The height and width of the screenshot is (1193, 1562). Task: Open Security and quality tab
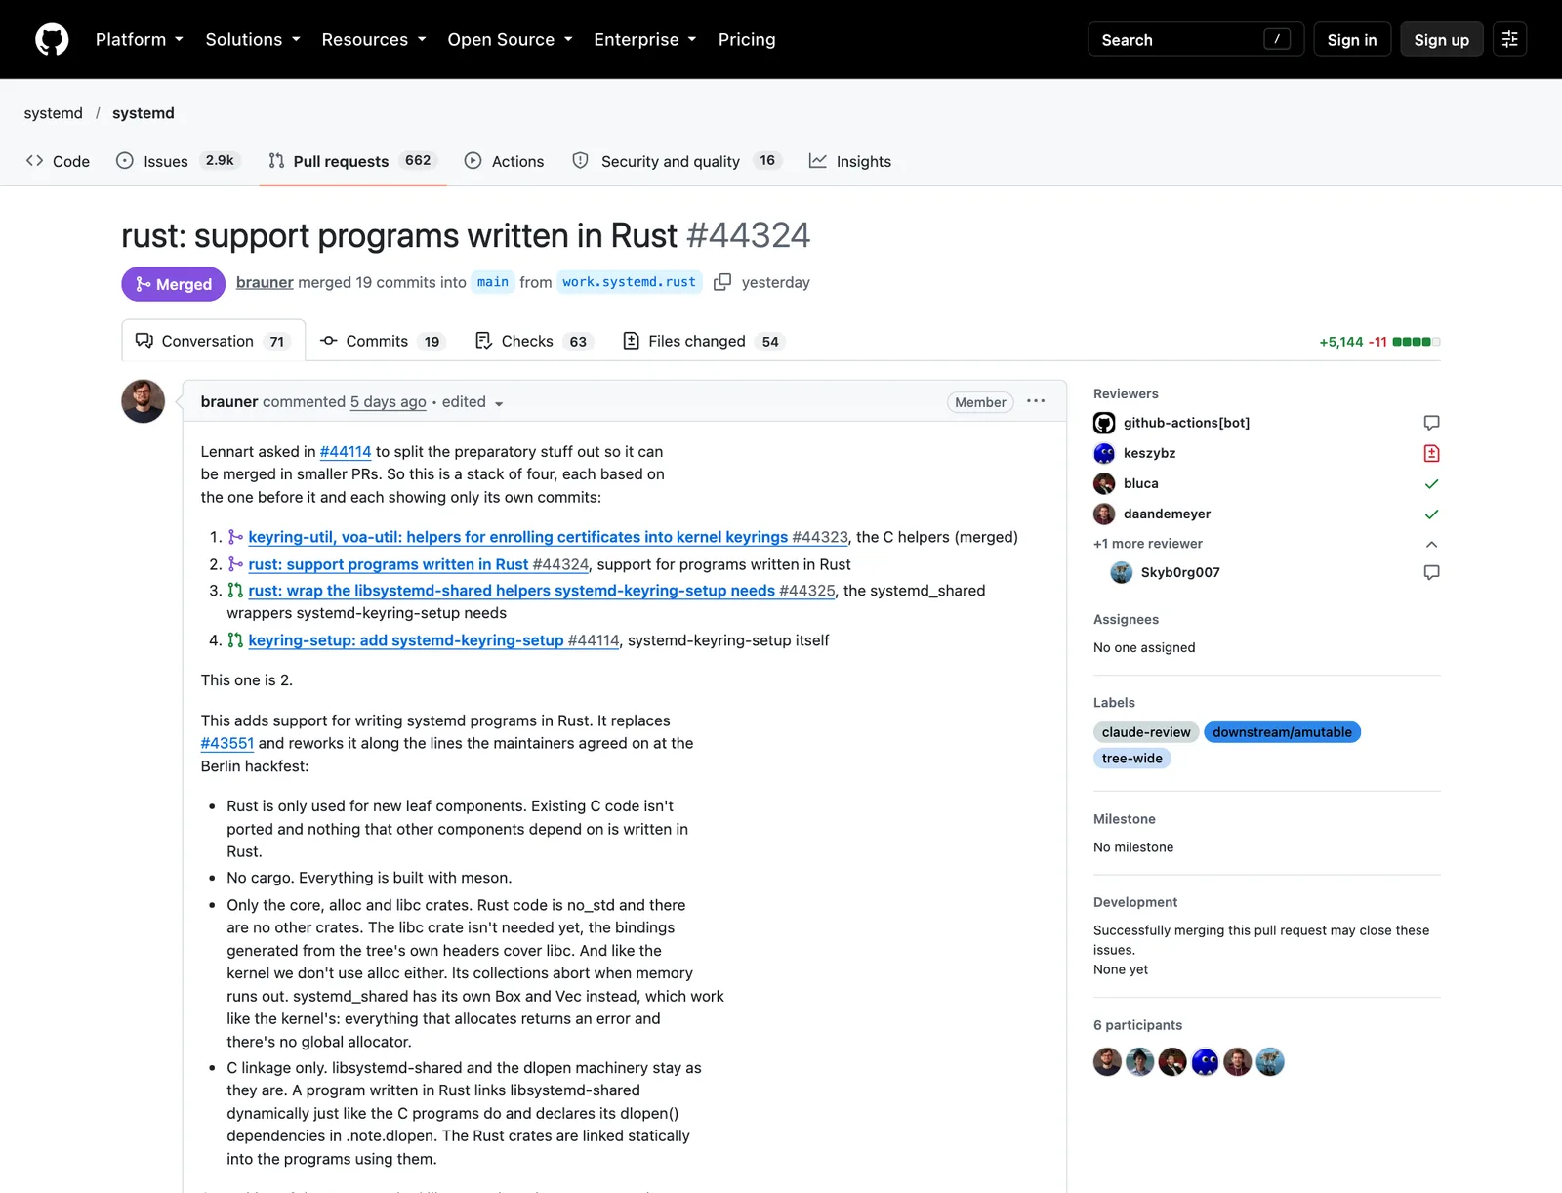click(x=677, y=161)
